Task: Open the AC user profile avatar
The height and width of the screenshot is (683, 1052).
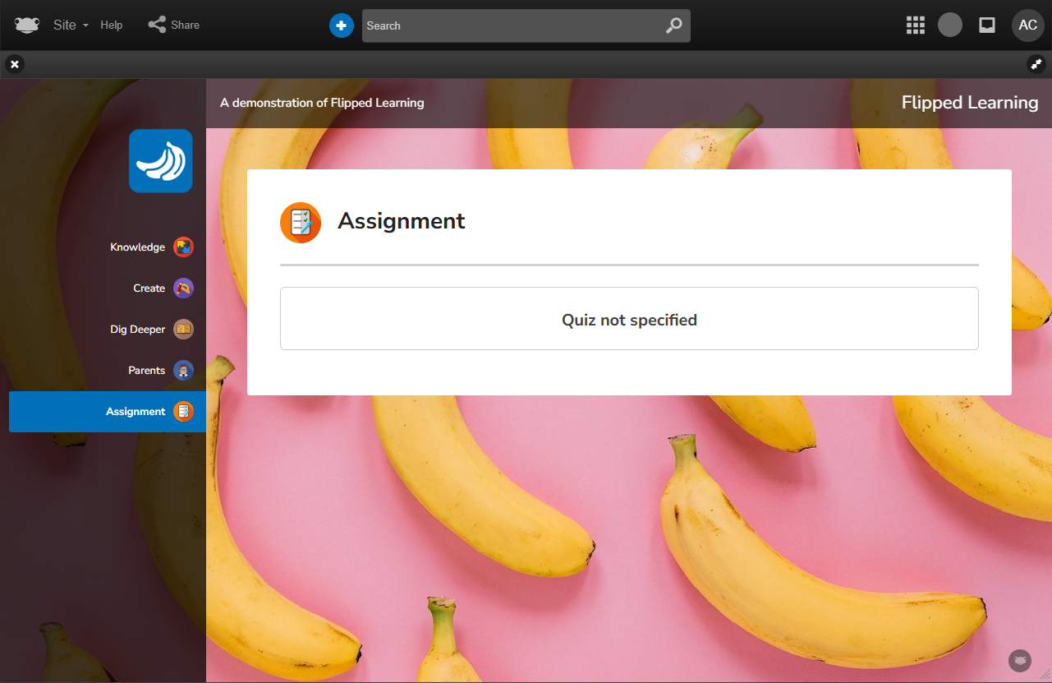Action: coord(1027,25)
